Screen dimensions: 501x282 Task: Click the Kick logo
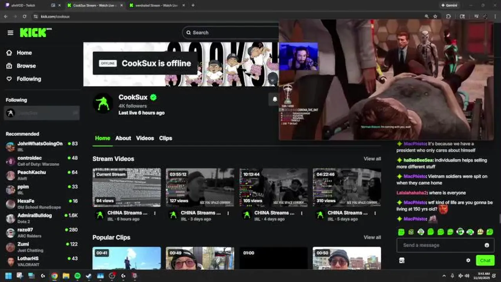pos(35,33)
